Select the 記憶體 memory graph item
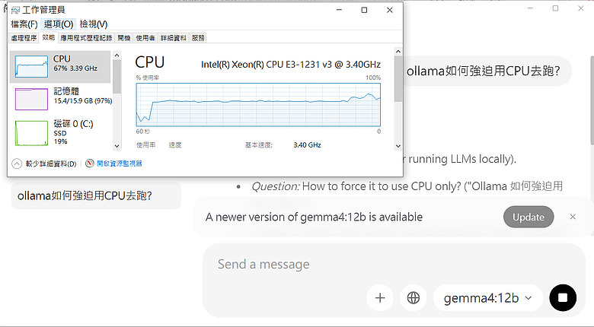Viewport: 594px width, 327px height. pyautogui.click(x=61, y=98)
